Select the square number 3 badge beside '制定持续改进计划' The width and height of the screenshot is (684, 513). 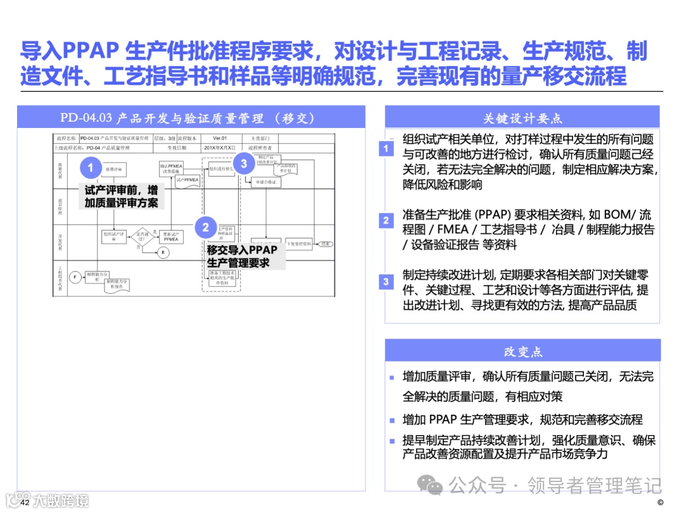coord(386,282)
